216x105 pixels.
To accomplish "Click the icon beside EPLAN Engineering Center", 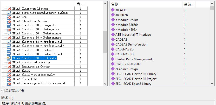I will (9, 66).
